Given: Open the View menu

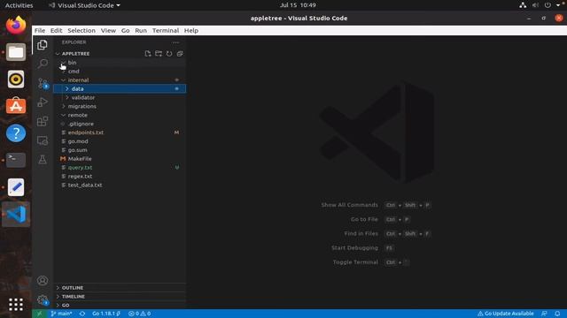Looking at the screenshot, I should point(108,31).
